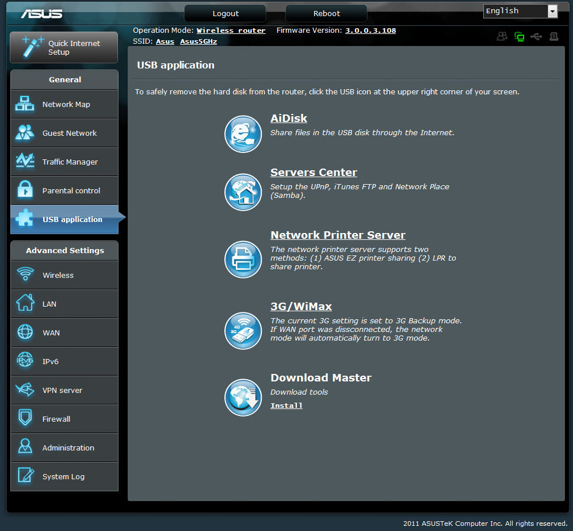Open the English language dropdown
573x531 pixels.
tap(521, 11)
